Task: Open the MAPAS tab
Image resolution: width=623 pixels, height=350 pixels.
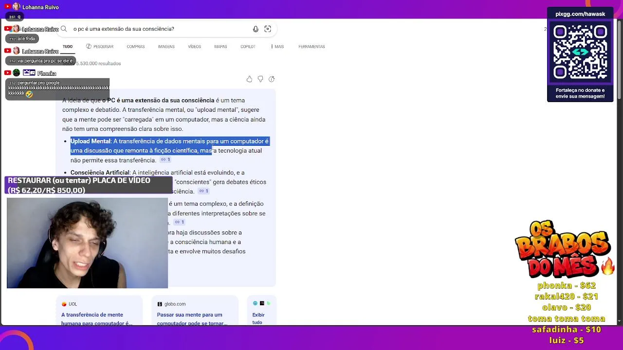Action: [220, 47]
